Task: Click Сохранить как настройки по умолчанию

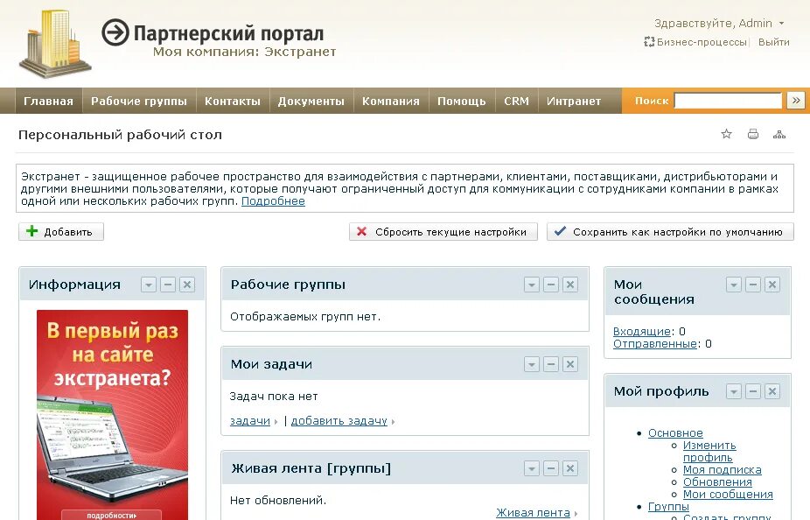Action: pos(670,232)
